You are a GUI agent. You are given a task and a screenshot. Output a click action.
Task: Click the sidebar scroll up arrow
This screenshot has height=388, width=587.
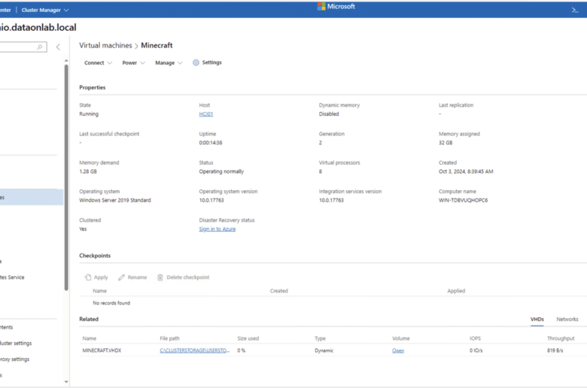pyautogui.click(x=66, y=61)
